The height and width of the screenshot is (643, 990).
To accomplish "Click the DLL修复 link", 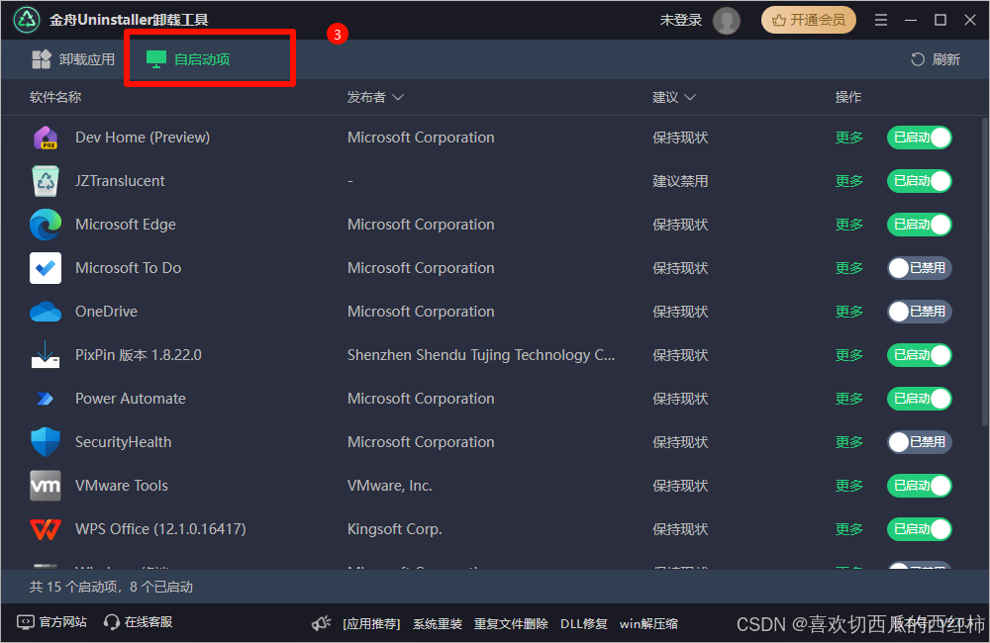I will [584, 624].
